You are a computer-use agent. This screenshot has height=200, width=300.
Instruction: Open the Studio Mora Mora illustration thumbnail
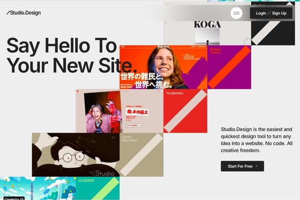click(75, 155)
